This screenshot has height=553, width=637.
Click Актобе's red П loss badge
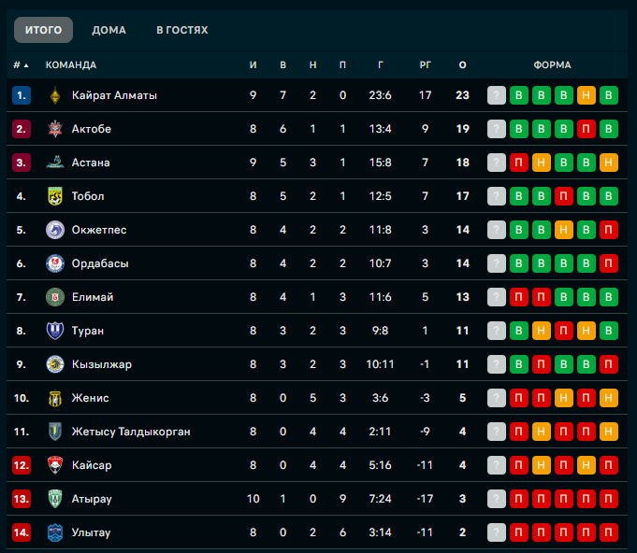[586, 129]
